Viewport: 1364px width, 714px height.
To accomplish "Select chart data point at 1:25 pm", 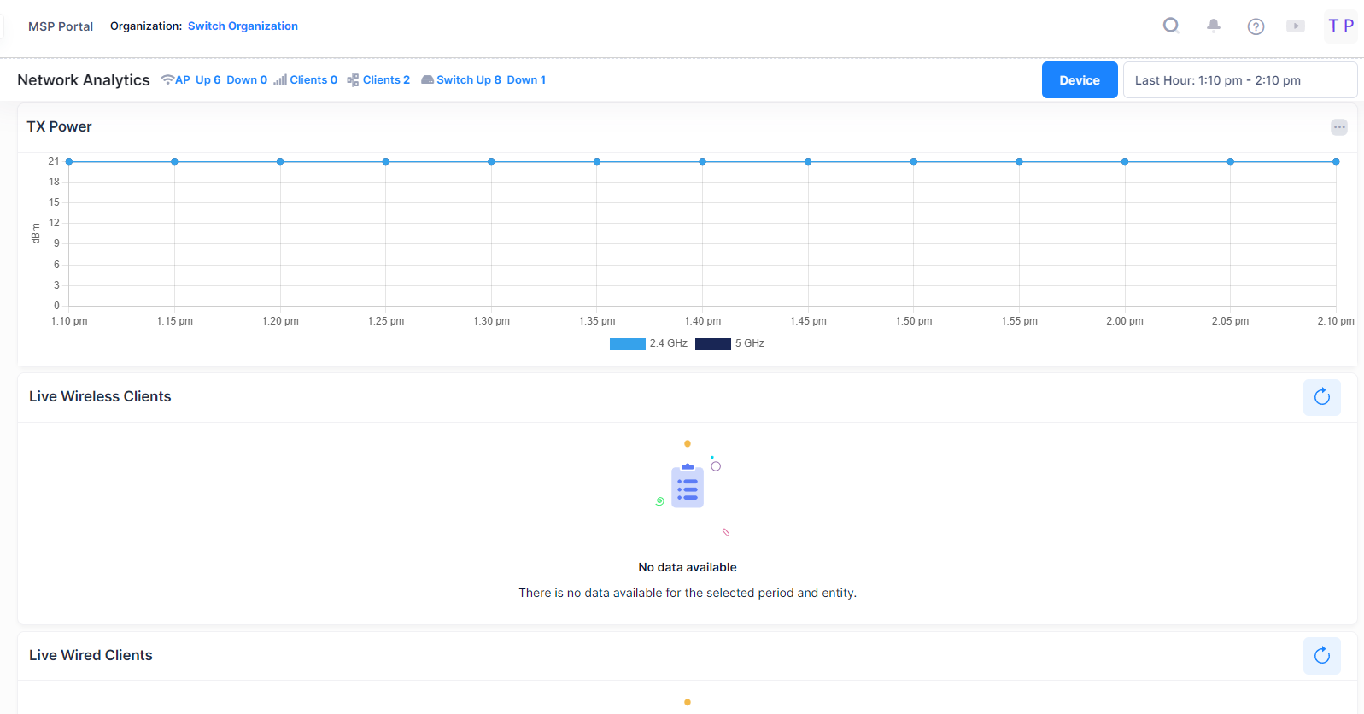I will tap(386, 161).
